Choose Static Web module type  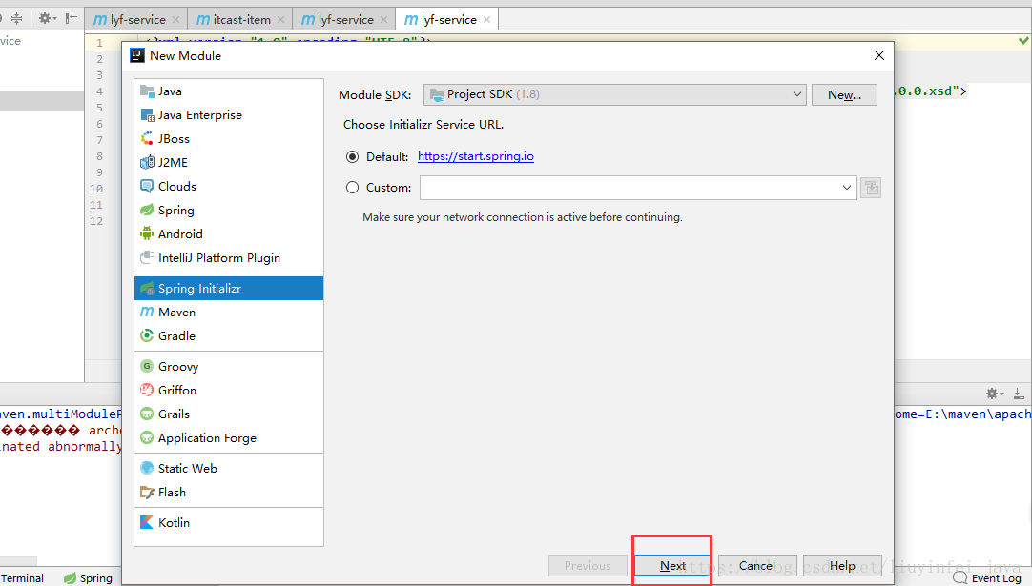(228, 468)
